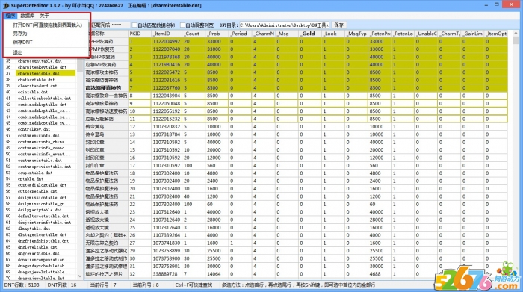This screenshot has height=292, width=523.
Task: Click the DNT行数 : 5108 status entry
Action: coord(22,285)
